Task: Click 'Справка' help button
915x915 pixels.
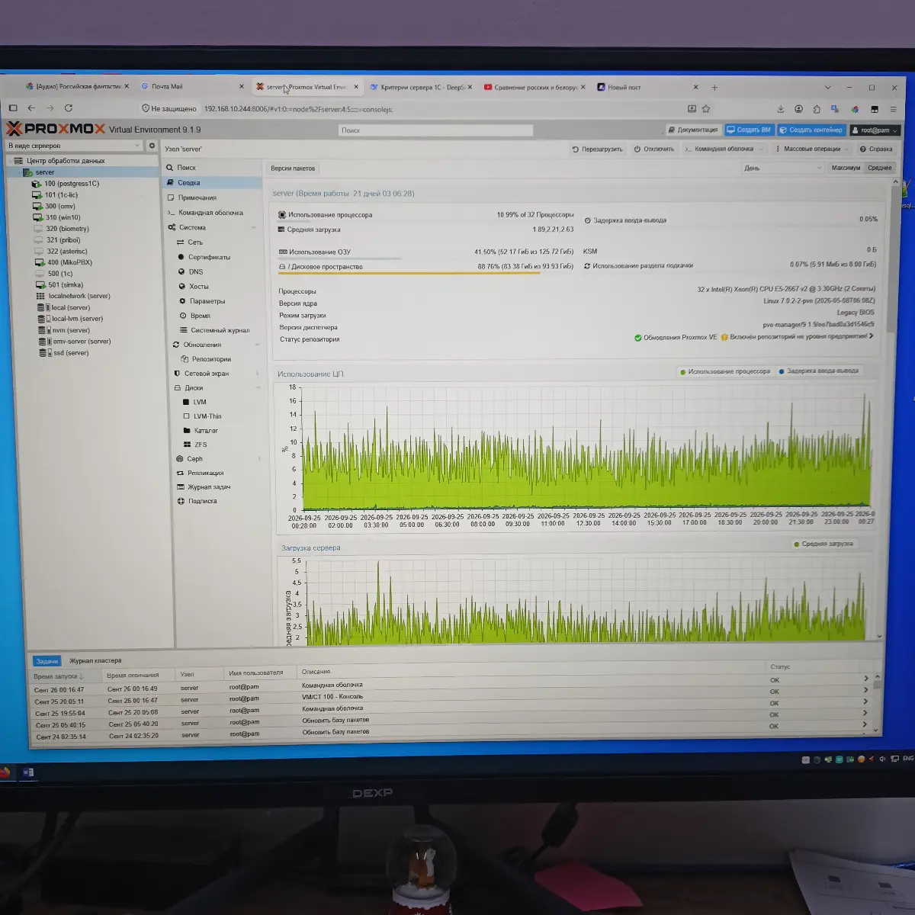Action: coord(876,149)
